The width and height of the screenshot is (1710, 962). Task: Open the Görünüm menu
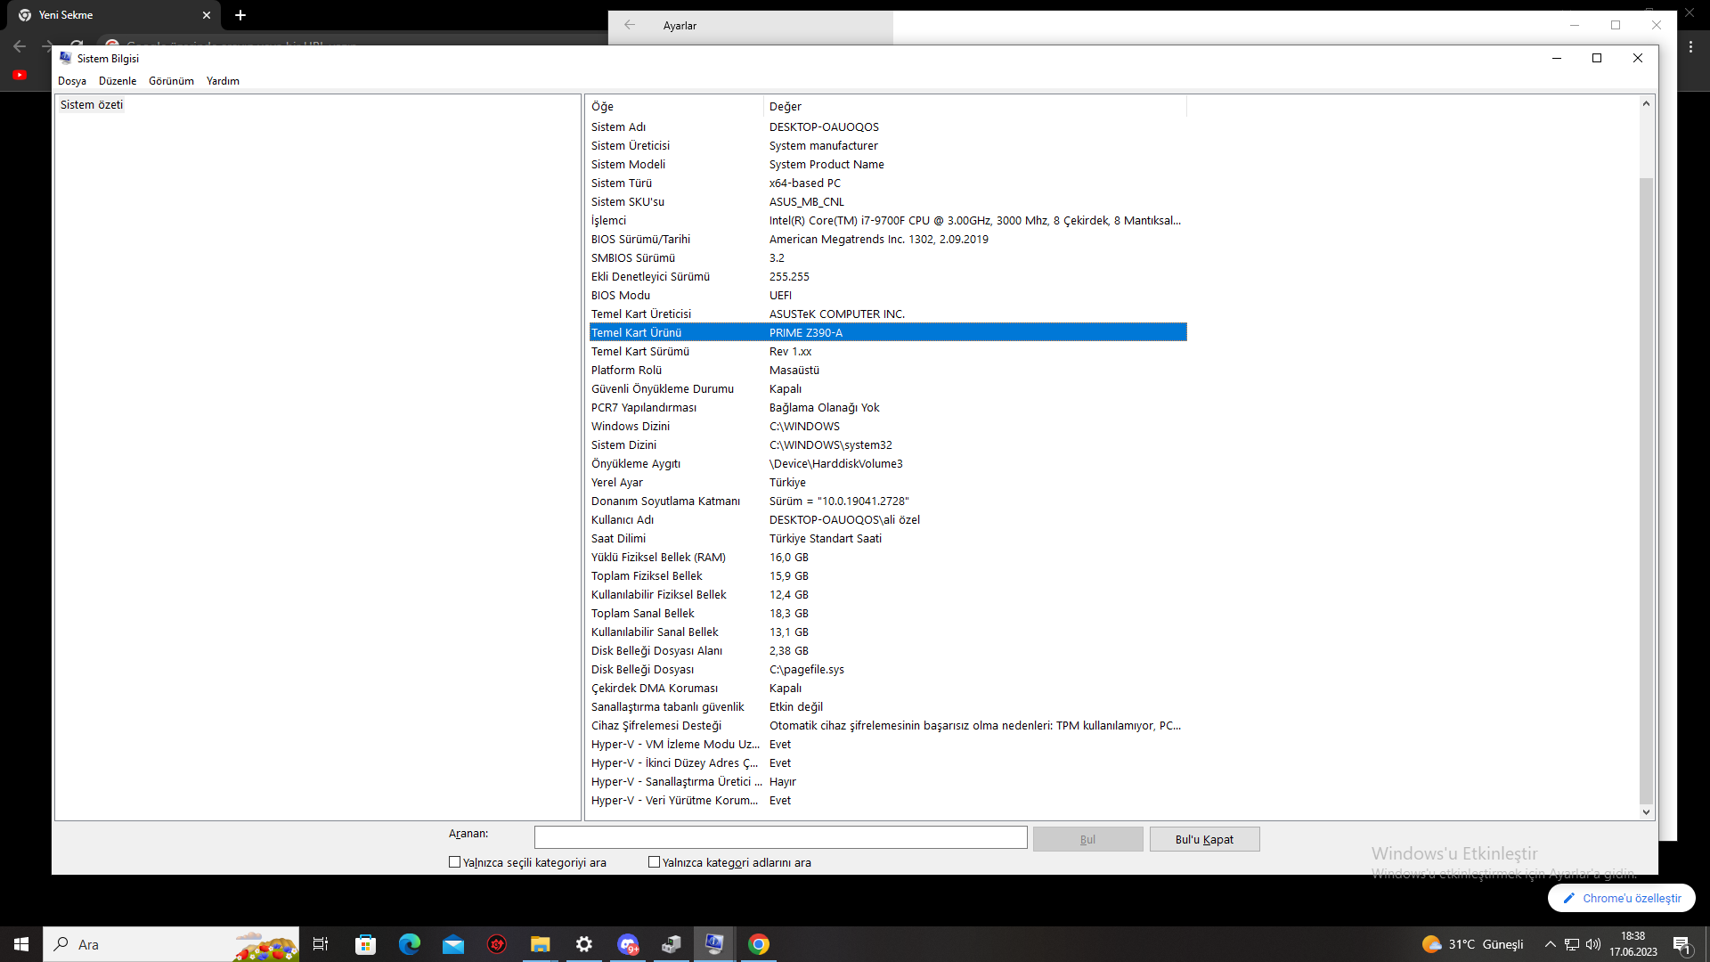171,81
